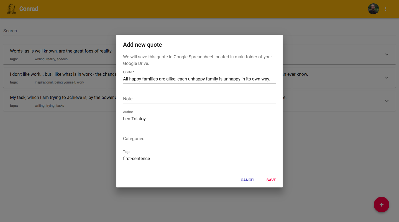Save the new quote
This screenshot has width=399, height=222.
[271, 180]
